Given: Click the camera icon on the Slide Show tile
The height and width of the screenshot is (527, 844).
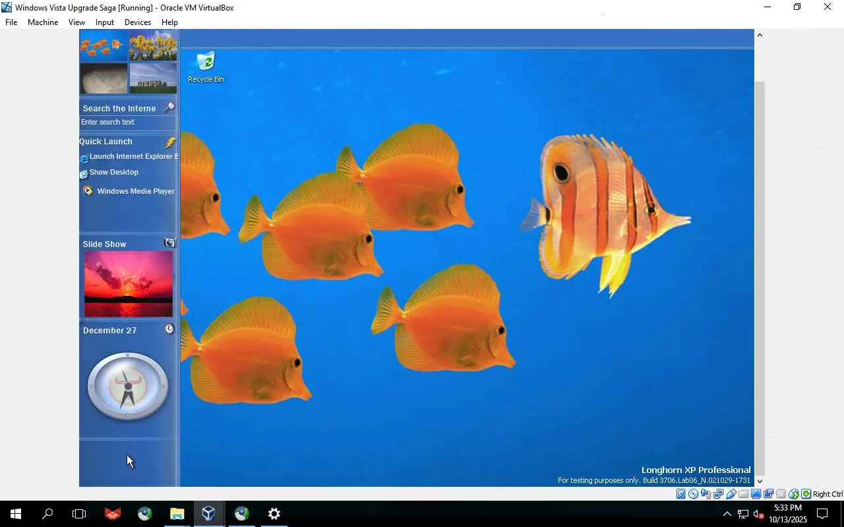Looking at the screenshot, I should [169, 242].
